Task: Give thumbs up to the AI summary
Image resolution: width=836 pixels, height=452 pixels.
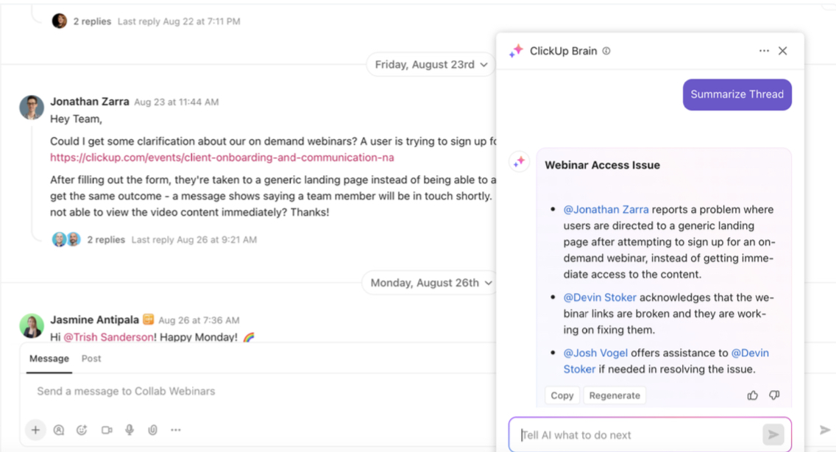Action: (752, 395)
